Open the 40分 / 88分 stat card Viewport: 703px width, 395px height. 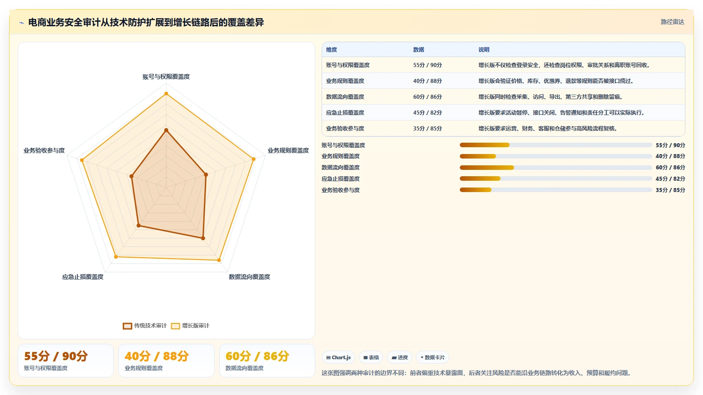point(166,361)
